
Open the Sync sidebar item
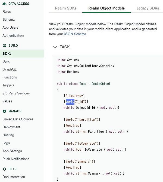(6, 62)
